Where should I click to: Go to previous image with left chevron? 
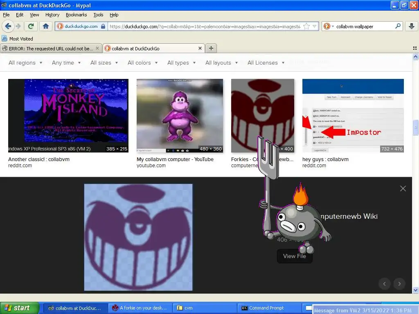click(x=385, y=284)
